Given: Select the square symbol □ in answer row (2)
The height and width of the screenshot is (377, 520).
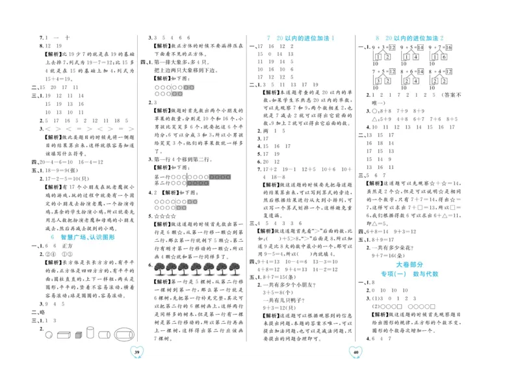Looking at the screenshot, I should tap(399, 307).
